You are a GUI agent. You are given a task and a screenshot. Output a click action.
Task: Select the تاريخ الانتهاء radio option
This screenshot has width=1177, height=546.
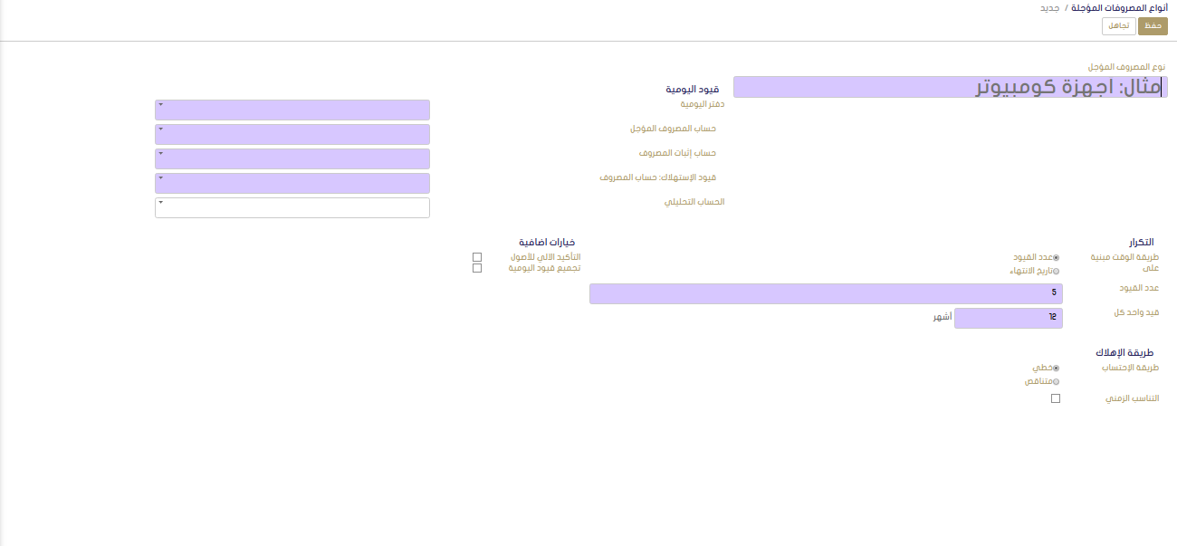[1056, 271]
